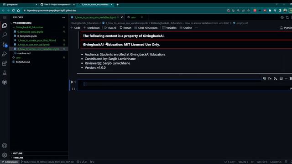Open the Run and Debug view
292x164 pixels.
pos(5,54)
